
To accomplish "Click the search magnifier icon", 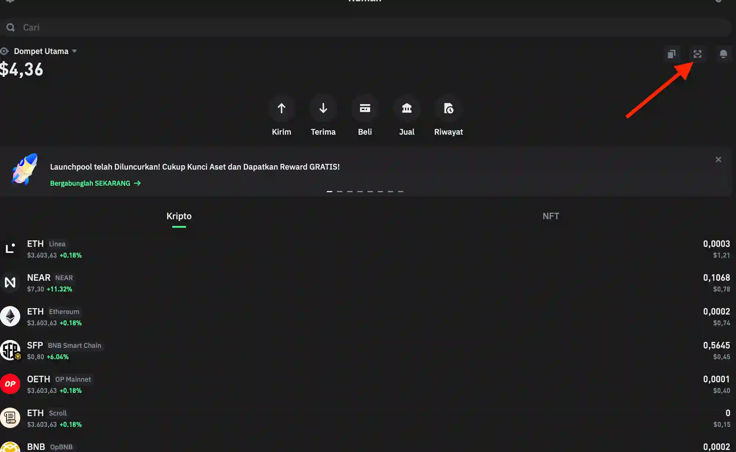I will coord(11,27).
